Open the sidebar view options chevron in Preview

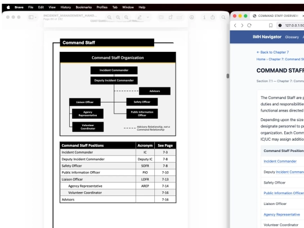[35, 17]
